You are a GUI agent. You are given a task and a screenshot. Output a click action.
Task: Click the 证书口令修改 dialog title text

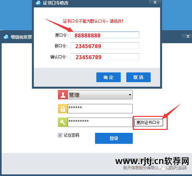(x=56, y=3)
